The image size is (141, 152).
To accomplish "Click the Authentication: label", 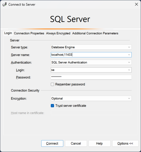I will coord(21,63).
